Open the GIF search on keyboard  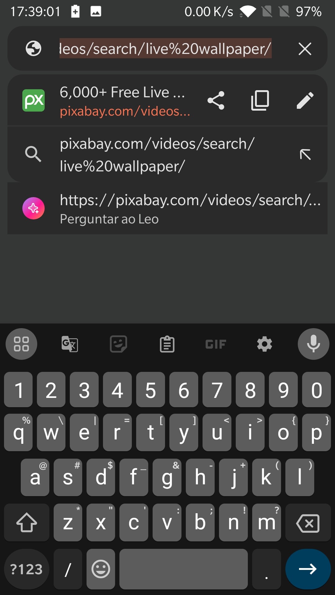coord(216,344)
